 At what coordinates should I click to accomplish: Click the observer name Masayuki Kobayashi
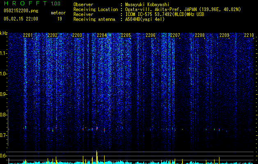(147, 5)
